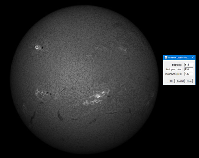Open Help for the contrast dialog

(x=189, y=81)
